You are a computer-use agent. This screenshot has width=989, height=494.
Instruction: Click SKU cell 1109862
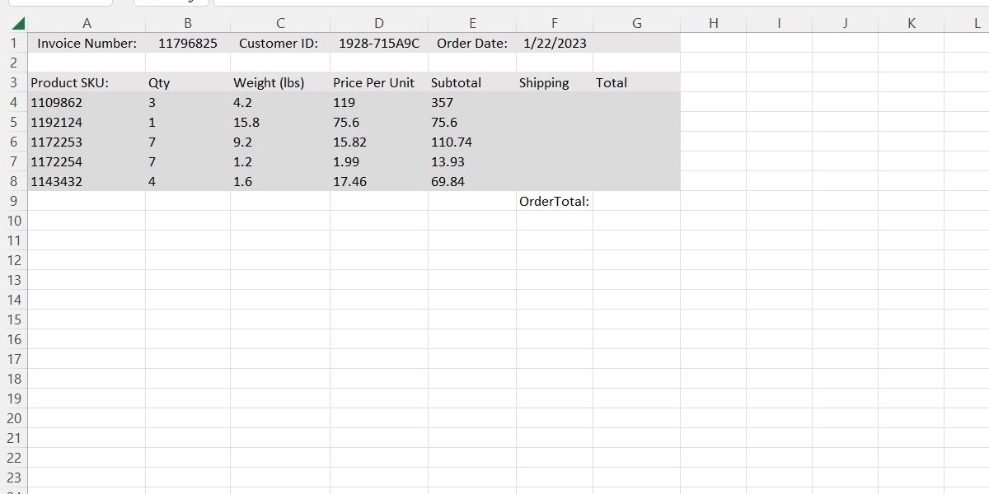point(87,102)
